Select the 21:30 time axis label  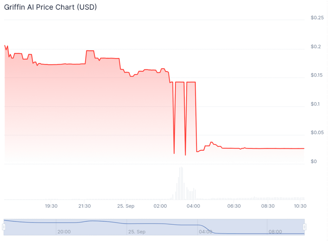(85, 206)
